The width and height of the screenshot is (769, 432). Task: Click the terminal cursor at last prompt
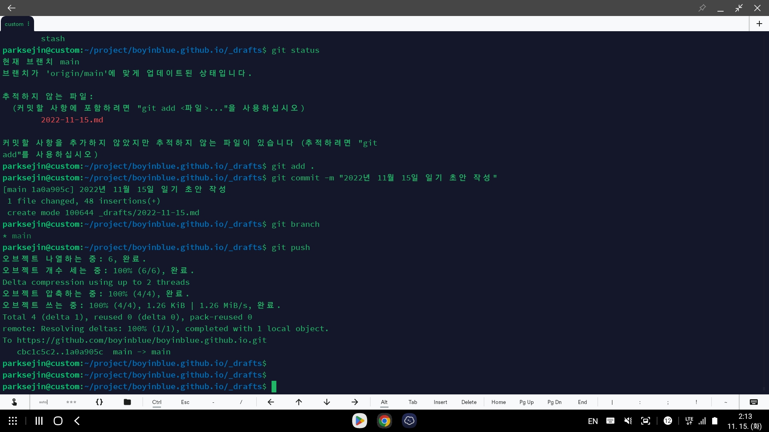coord(274,386)
